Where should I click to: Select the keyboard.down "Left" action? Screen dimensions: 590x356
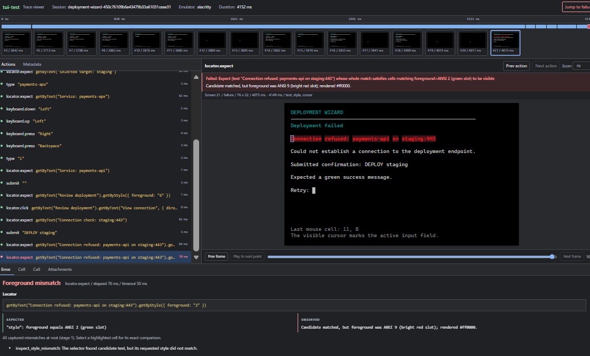(95, 109)
